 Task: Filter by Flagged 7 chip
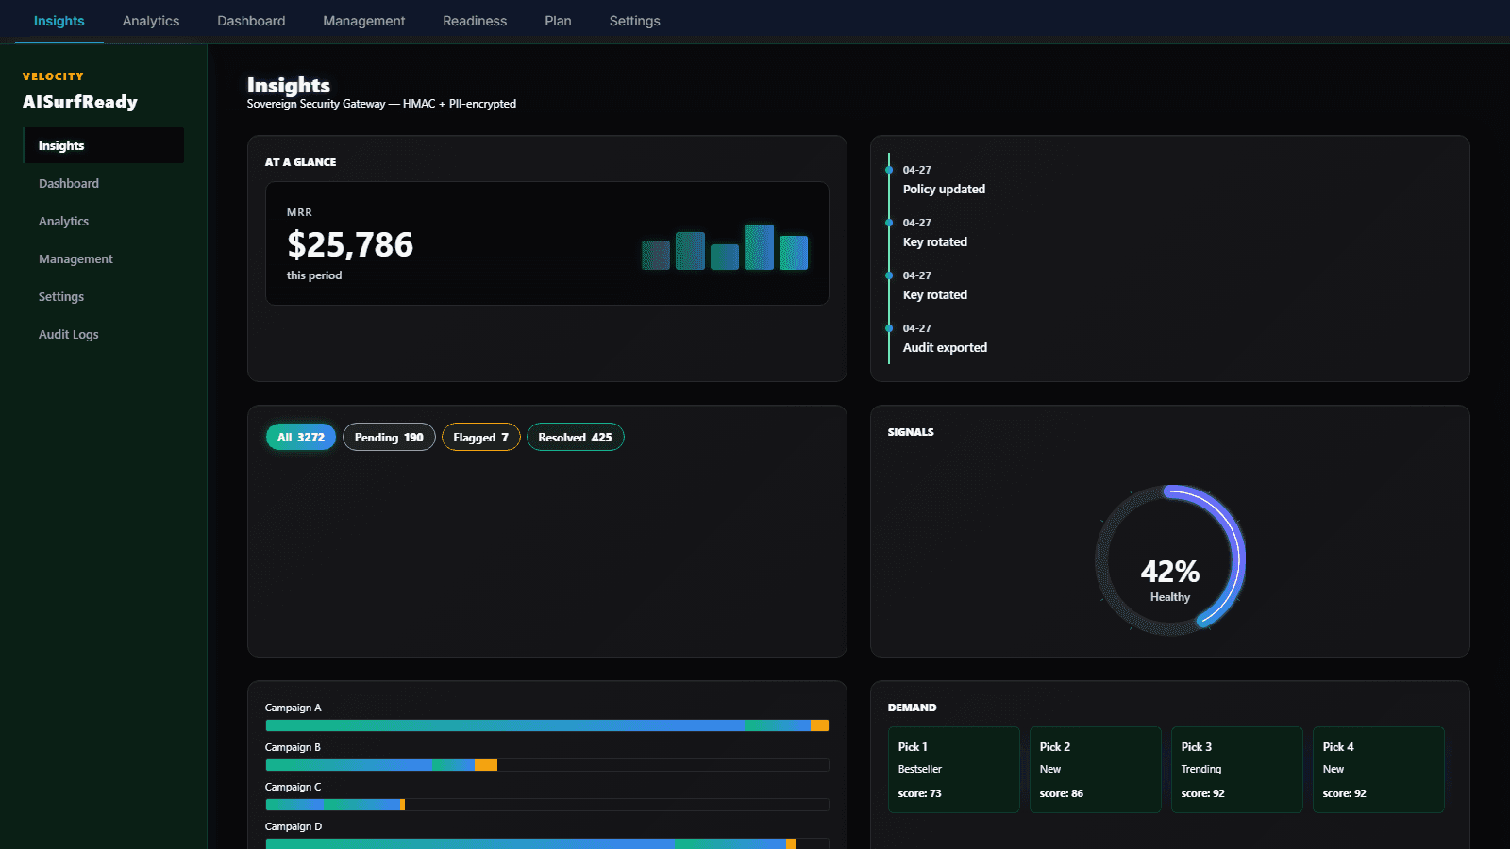point(480,437)
